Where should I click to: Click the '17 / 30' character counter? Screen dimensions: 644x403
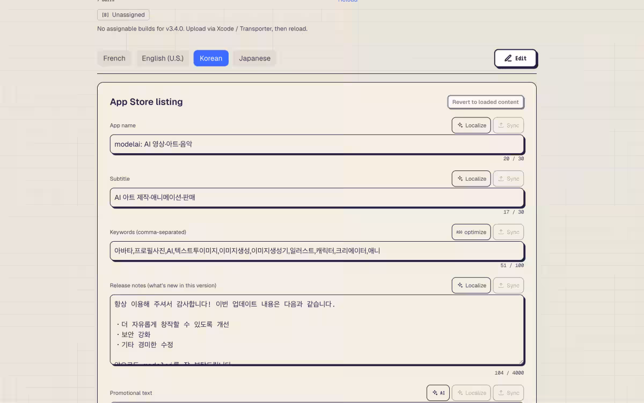pyautogui.click(x=514, y=212)
